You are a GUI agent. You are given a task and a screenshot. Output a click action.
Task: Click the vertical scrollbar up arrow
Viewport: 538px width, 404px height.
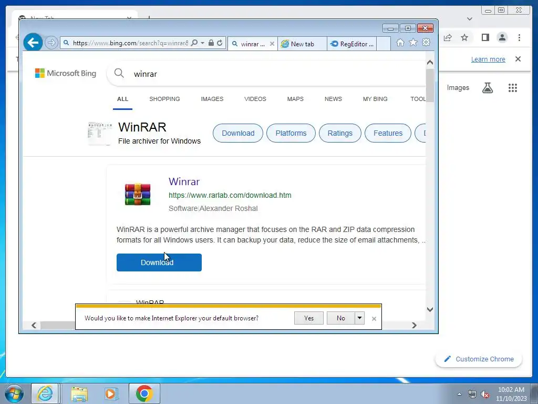point(430,63)
